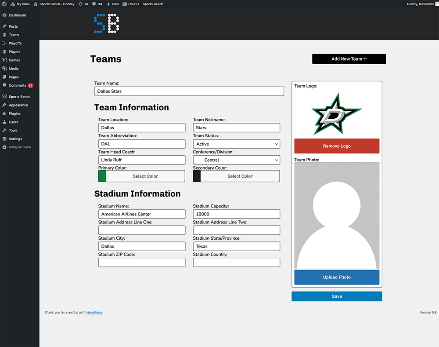Image resolution: width=439 pixels, height=347 pixels.
Task: Click the empty Stadium Address Line One field
Action: click(x=142, y=230)
